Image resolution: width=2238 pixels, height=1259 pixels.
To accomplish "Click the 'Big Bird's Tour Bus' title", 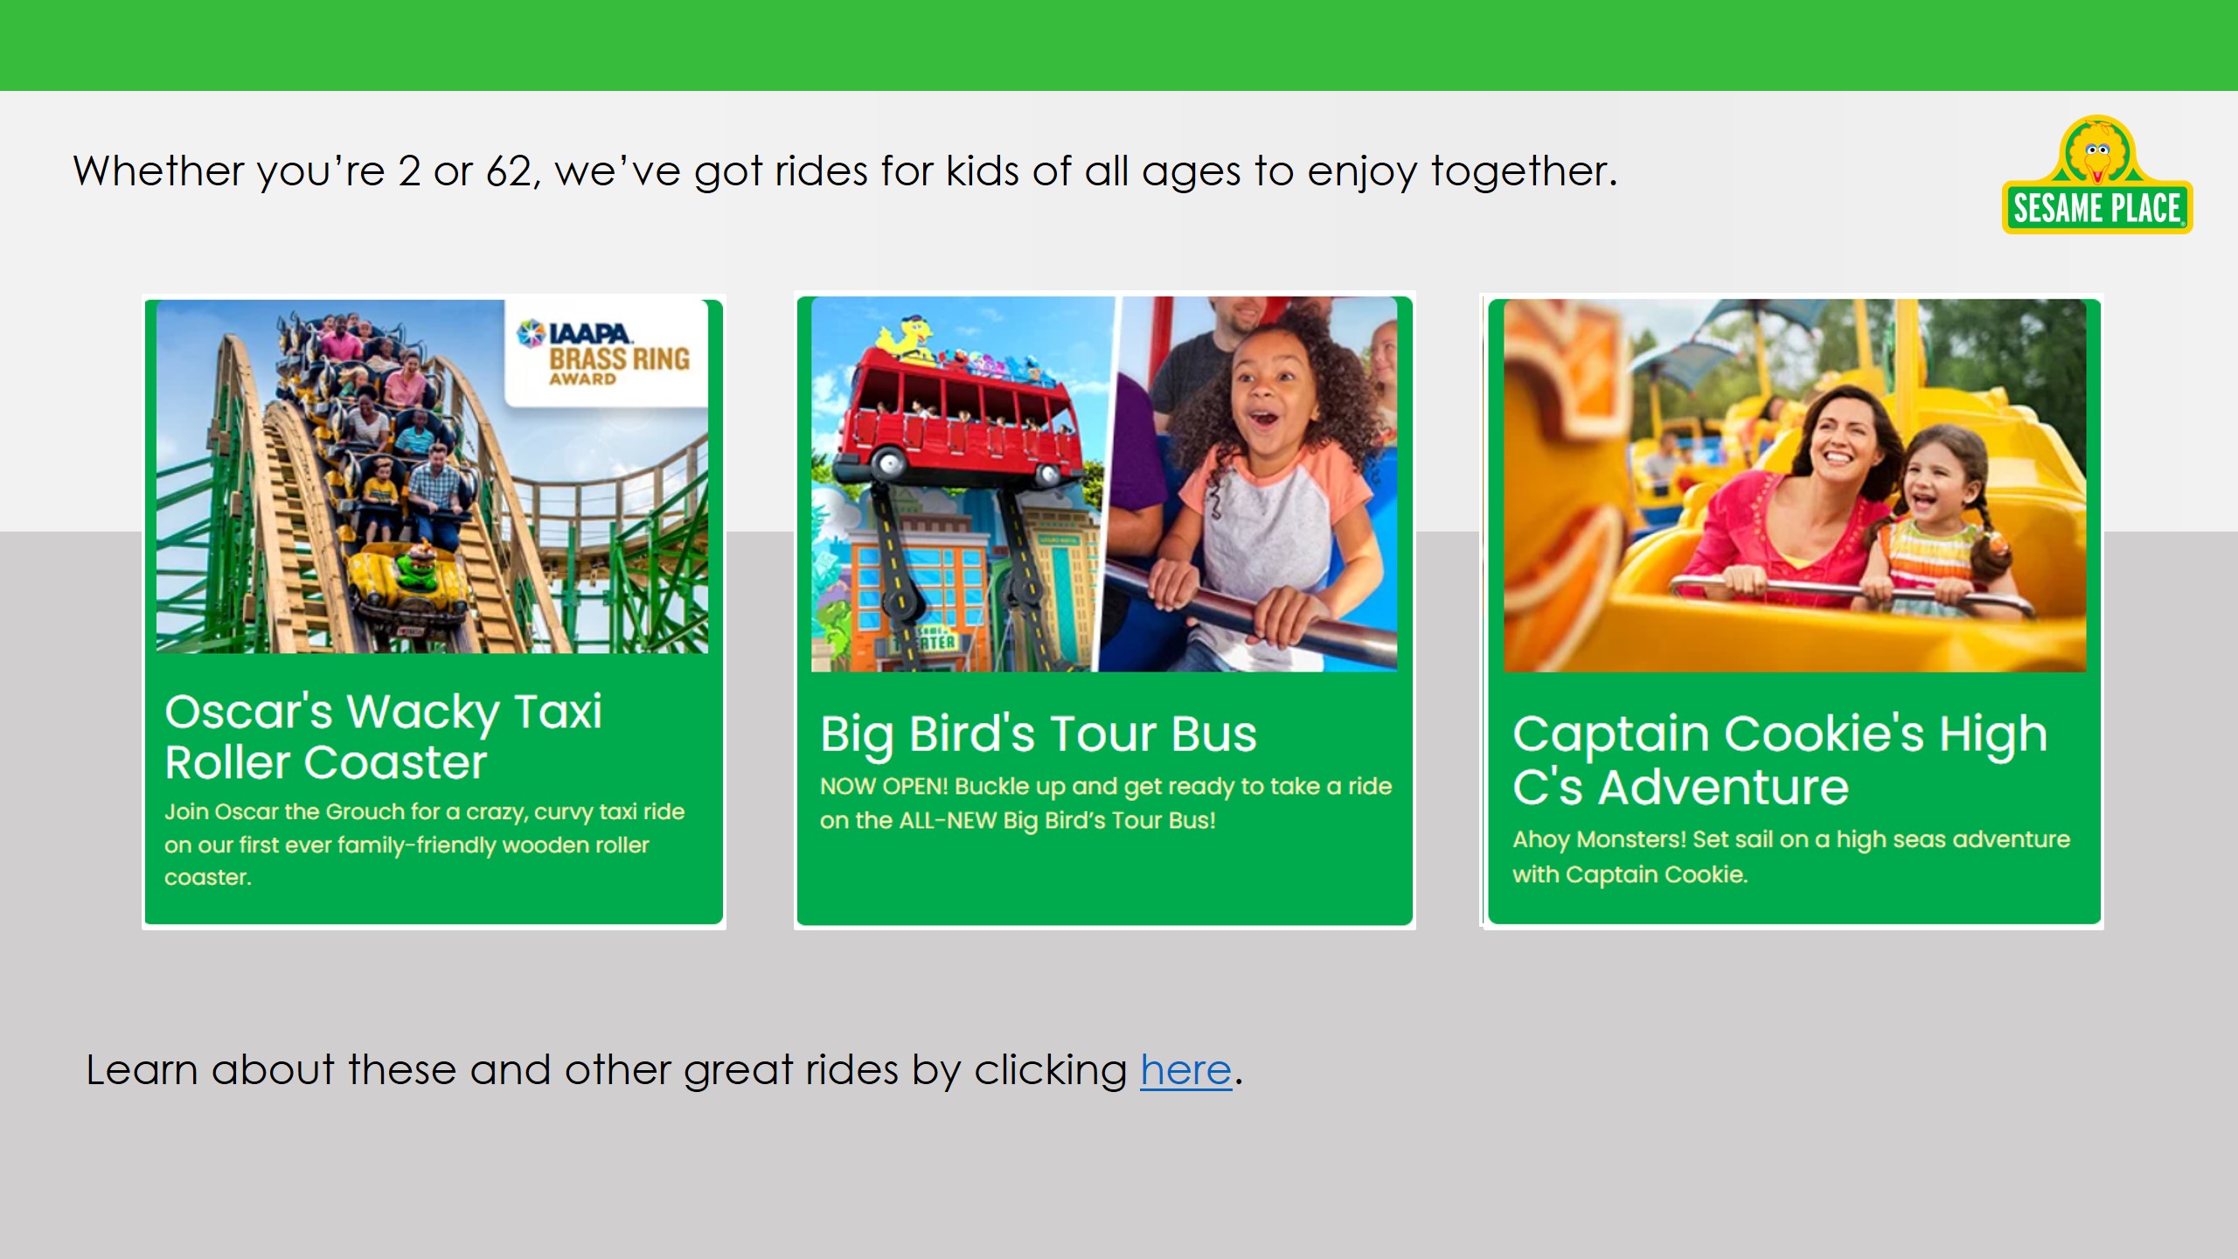I will coord(1039,734).
